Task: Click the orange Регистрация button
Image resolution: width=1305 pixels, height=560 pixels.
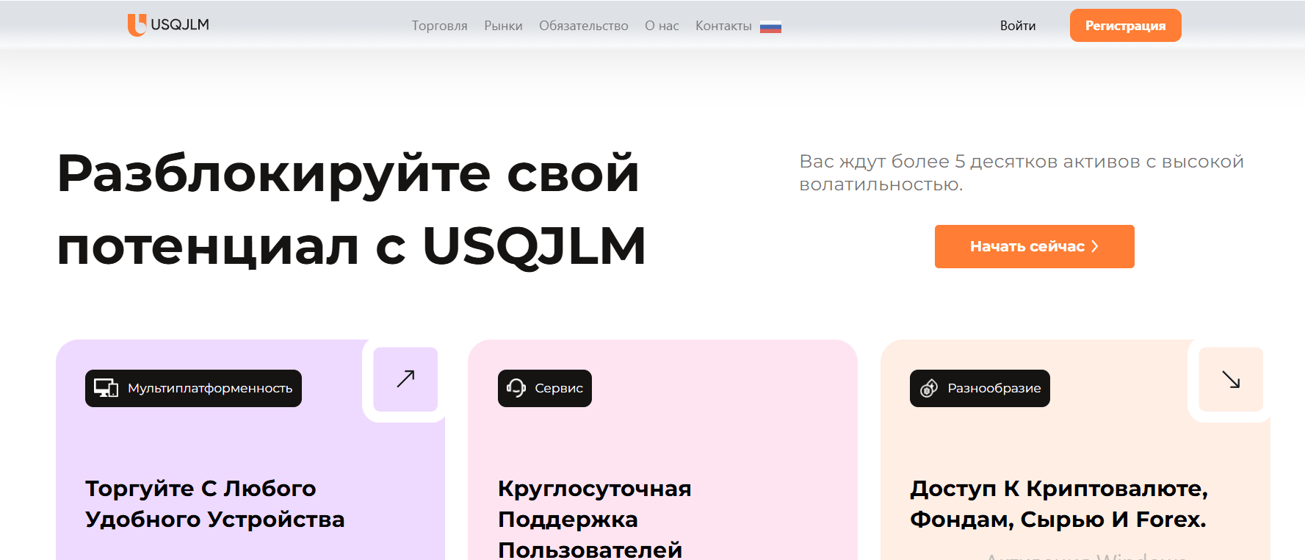Action: [1125, 26]
